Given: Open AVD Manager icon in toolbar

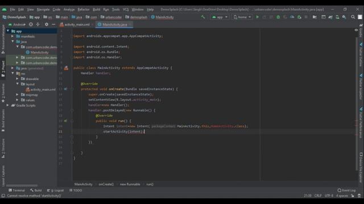Looking at the screenshot, I should tap(337, 17).
